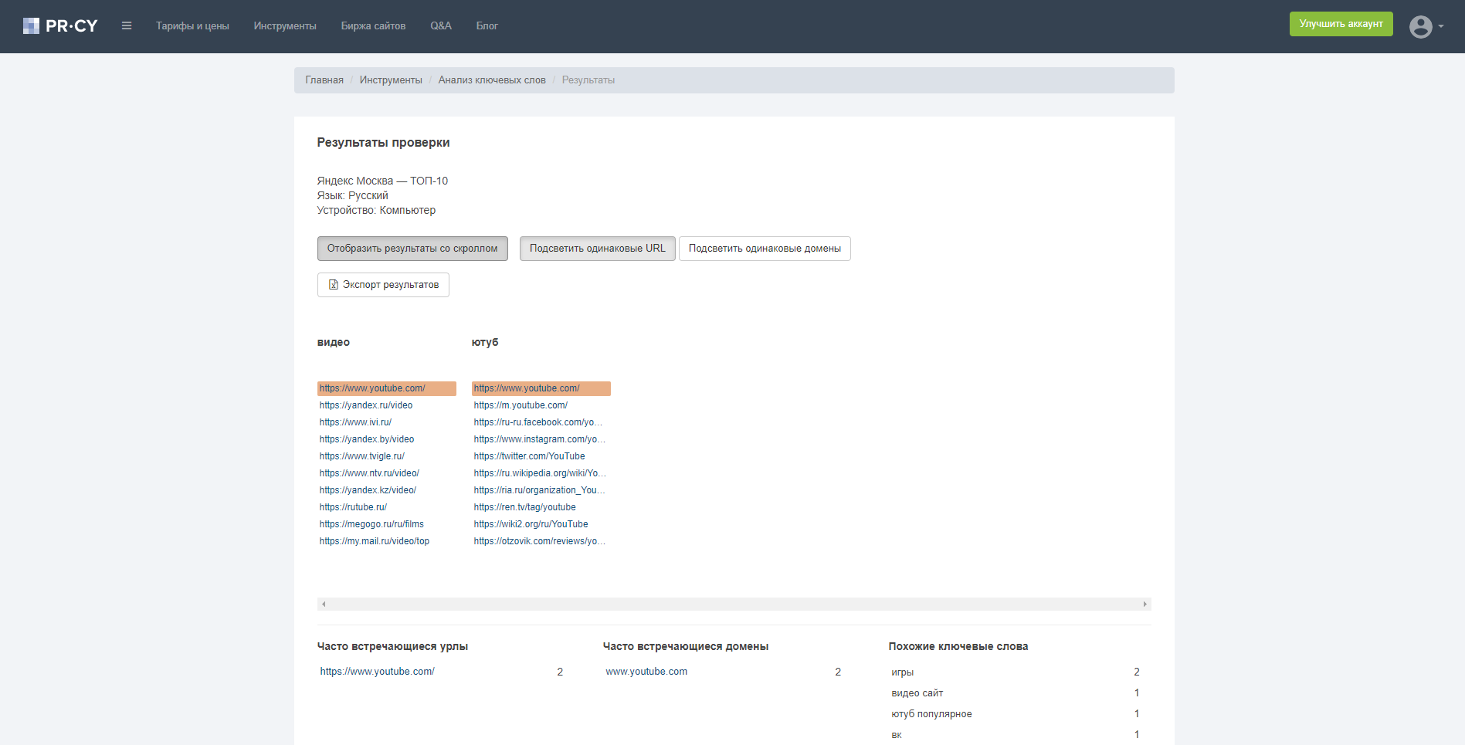Image resolution: width=1465 pixels, height=745 pixels.
Task: Open youtube.com link in Часто встречающиеся урлы
Action: click(x=378, y=672)
